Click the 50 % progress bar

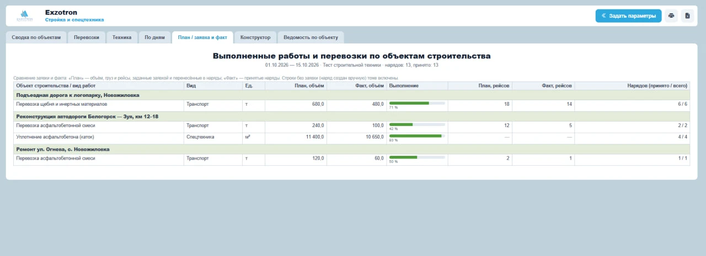(x=417, y=157)
